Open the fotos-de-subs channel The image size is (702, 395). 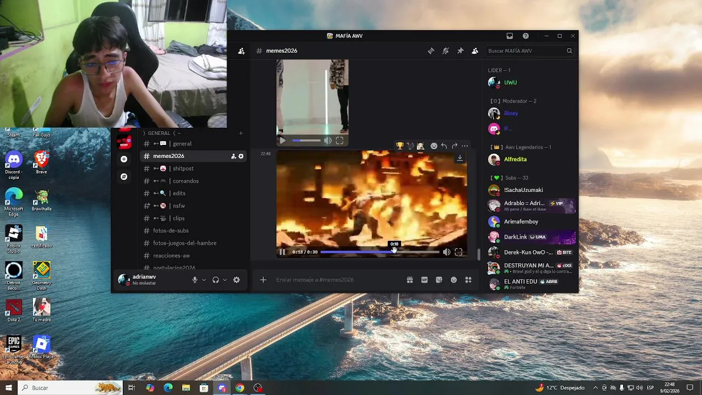pyautogui.click(x=193, y=230)
